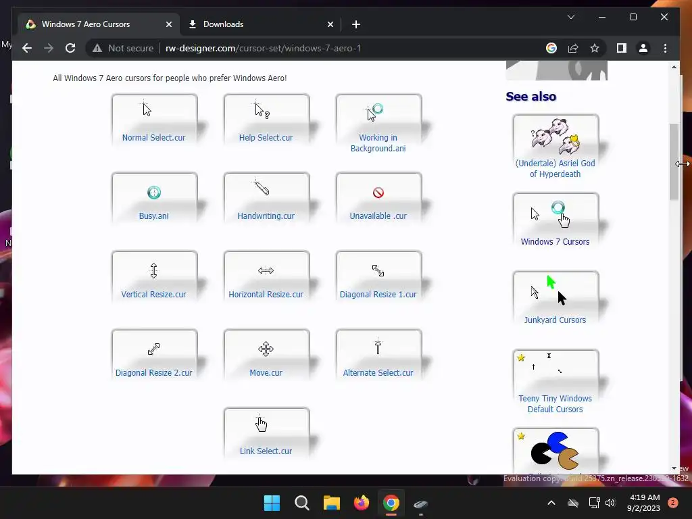Open the Chrome side panel icon
Screen dimensions: 692x519
coord(622,48)
